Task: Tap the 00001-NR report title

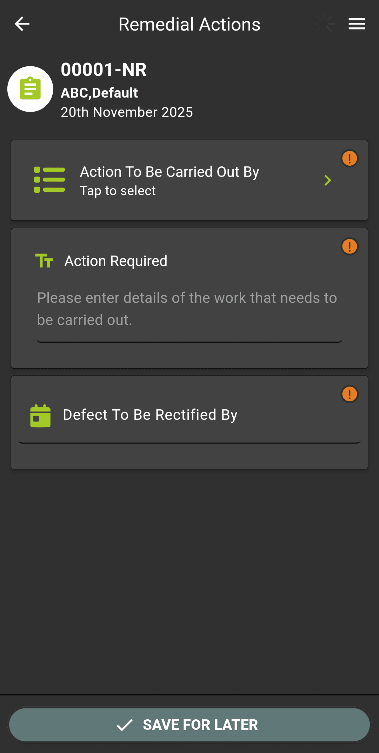Action: [x=104, y=70]
